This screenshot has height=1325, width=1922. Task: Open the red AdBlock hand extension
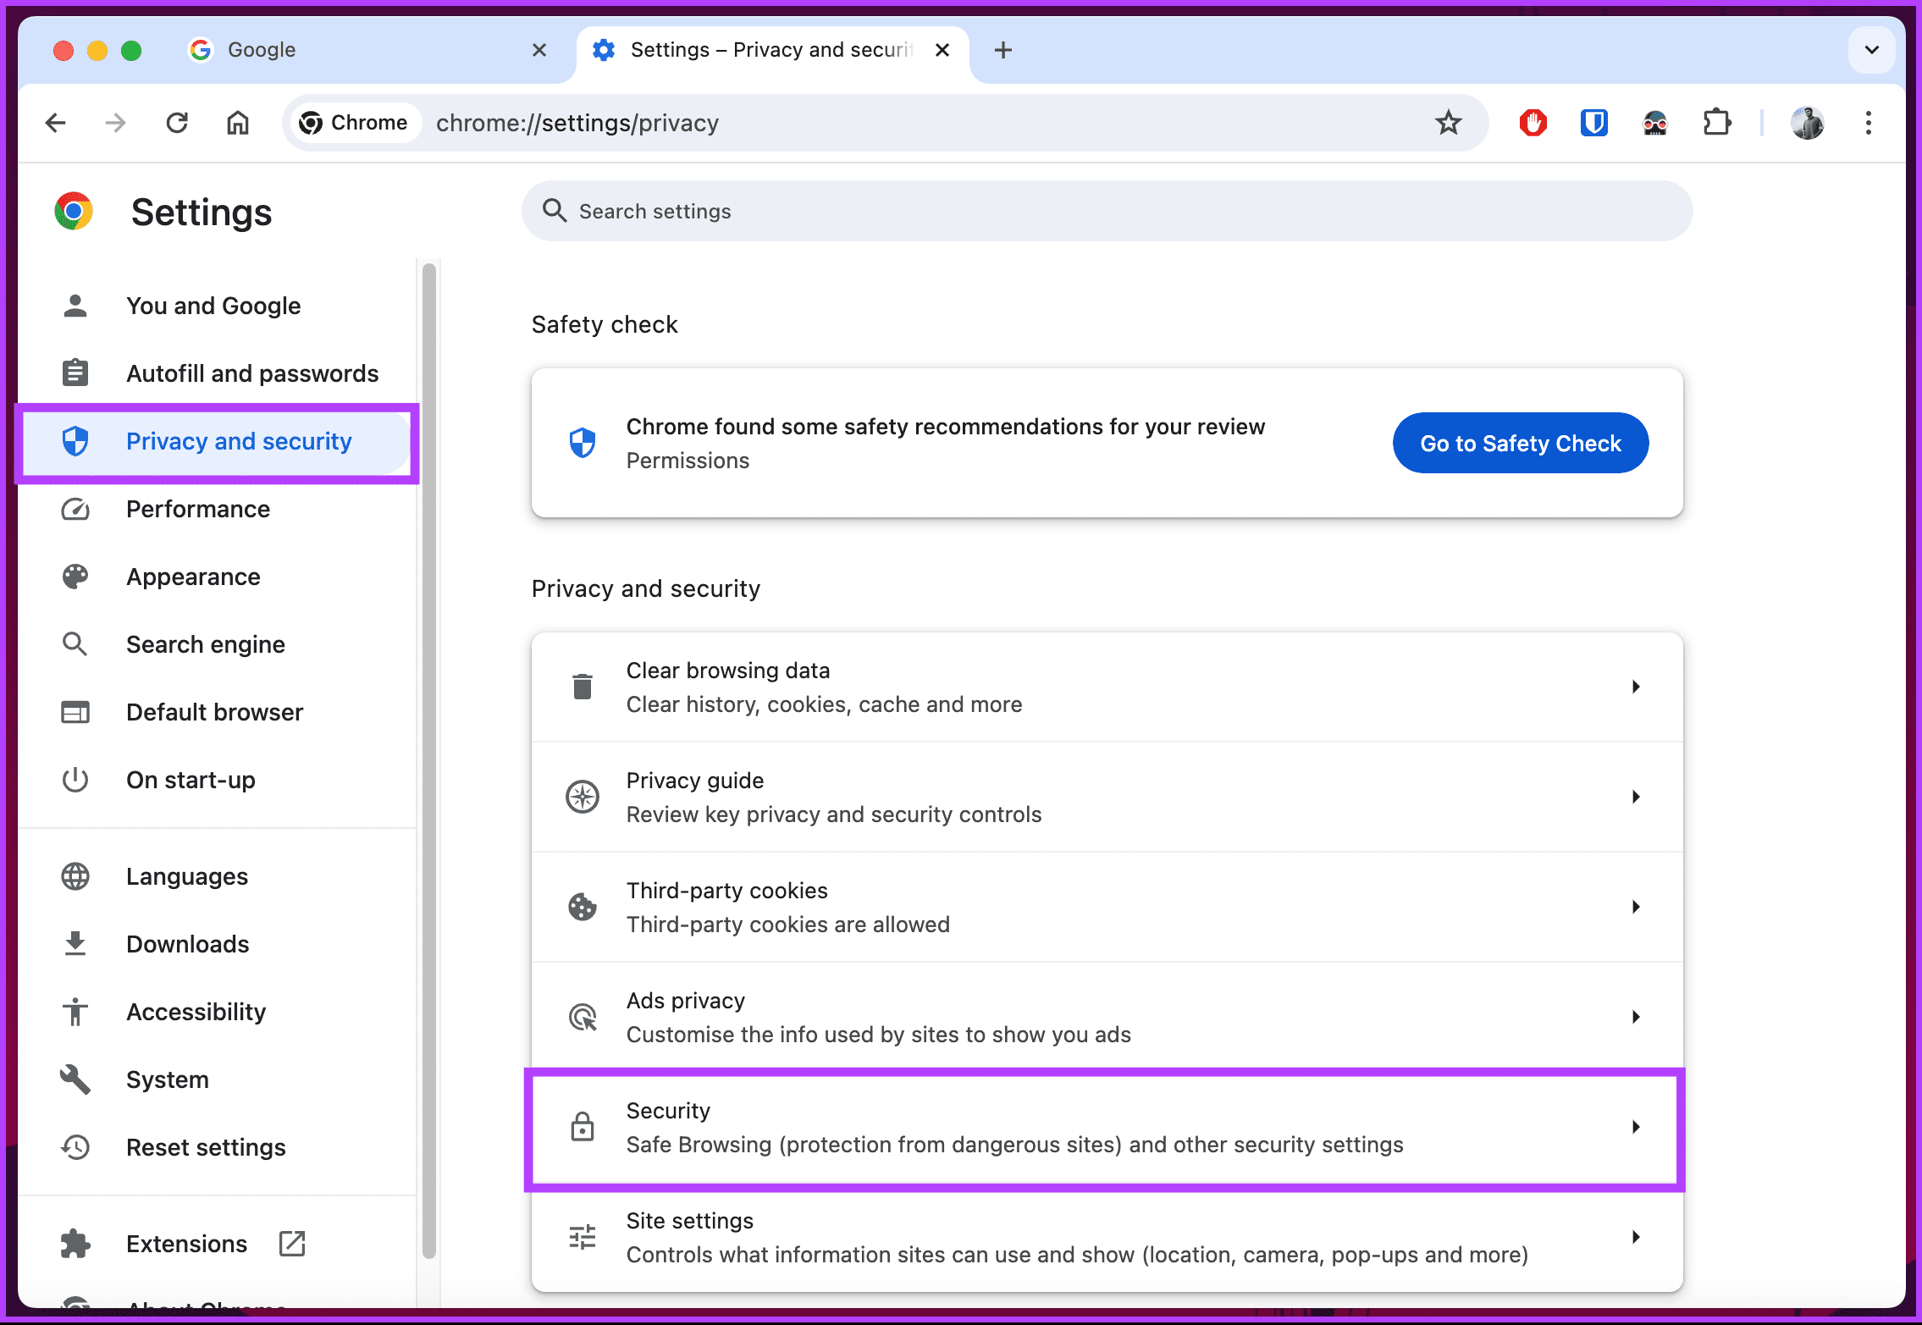coord(1533,123)
